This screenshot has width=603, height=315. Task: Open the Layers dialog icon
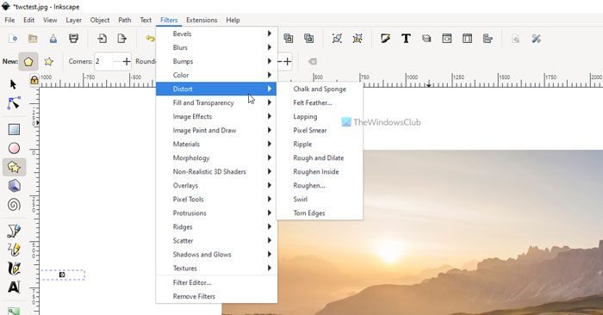coord(426,39)
